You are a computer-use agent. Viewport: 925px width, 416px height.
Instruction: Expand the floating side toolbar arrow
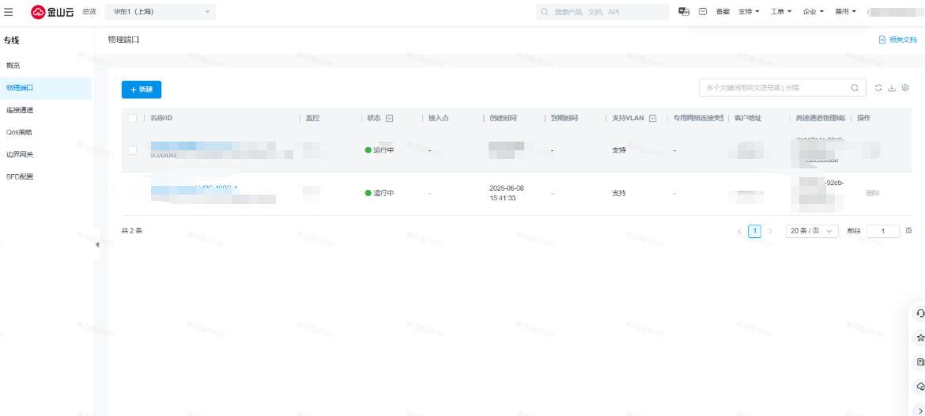tap(920, 410)
